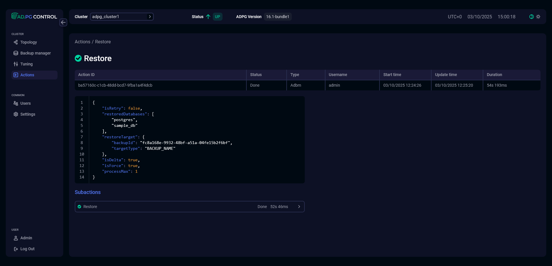The width and height of the screenshot is (552, 266).
Task: Select the Topology icon in the sidebar
Action: pos(16,42)
